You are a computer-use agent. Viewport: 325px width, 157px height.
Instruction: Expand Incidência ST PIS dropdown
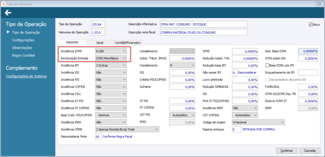point(110,101)
